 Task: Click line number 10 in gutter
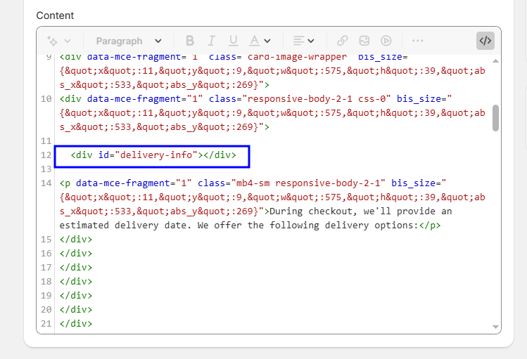(46, 99)
